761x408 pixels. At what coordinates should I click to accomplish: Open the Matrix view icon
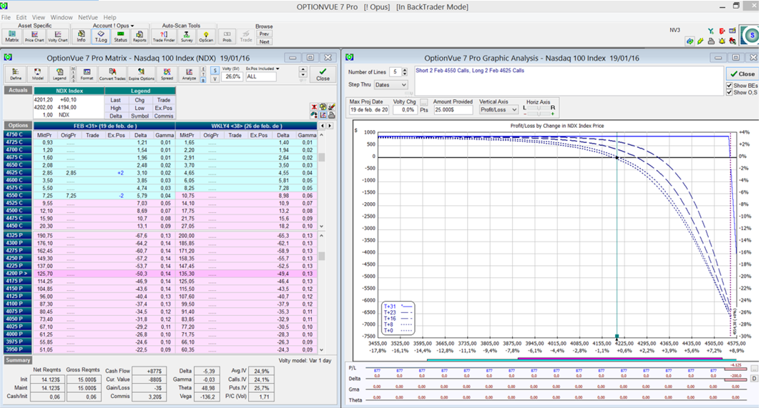[x=12, y=36]
